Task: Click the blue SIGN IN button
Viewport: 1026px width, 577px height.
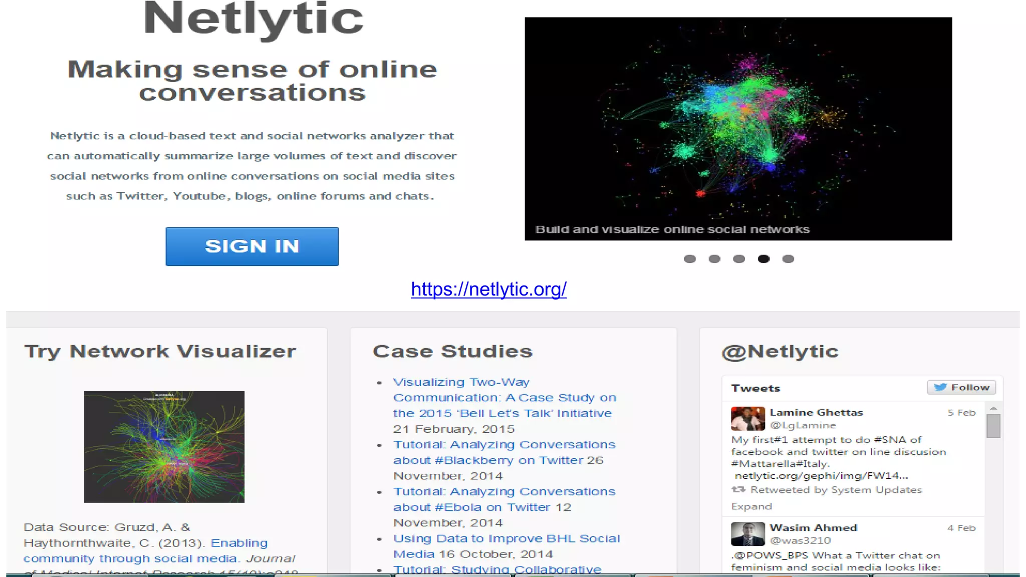Action: click(252, 246)
